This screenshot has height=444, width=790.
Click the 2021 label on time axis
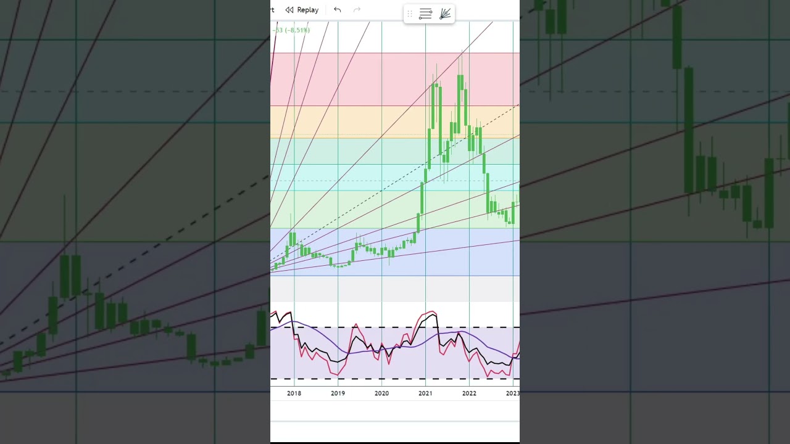[425, 393]
